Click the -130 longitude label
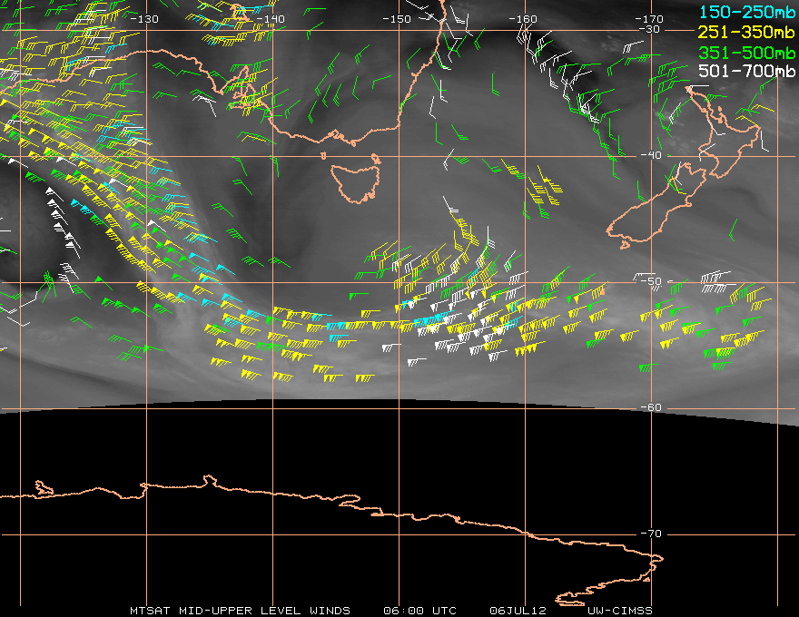 click(144, 19)
